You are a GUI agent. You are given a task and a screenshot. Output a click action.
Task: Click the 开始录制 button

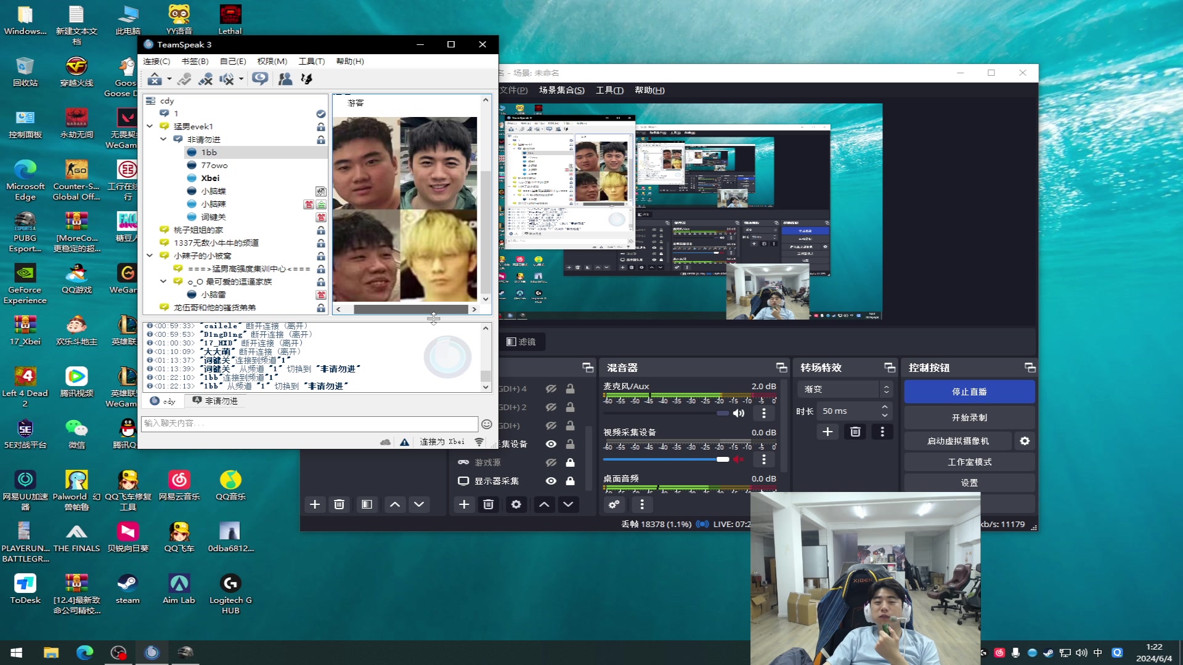(969, 417)
